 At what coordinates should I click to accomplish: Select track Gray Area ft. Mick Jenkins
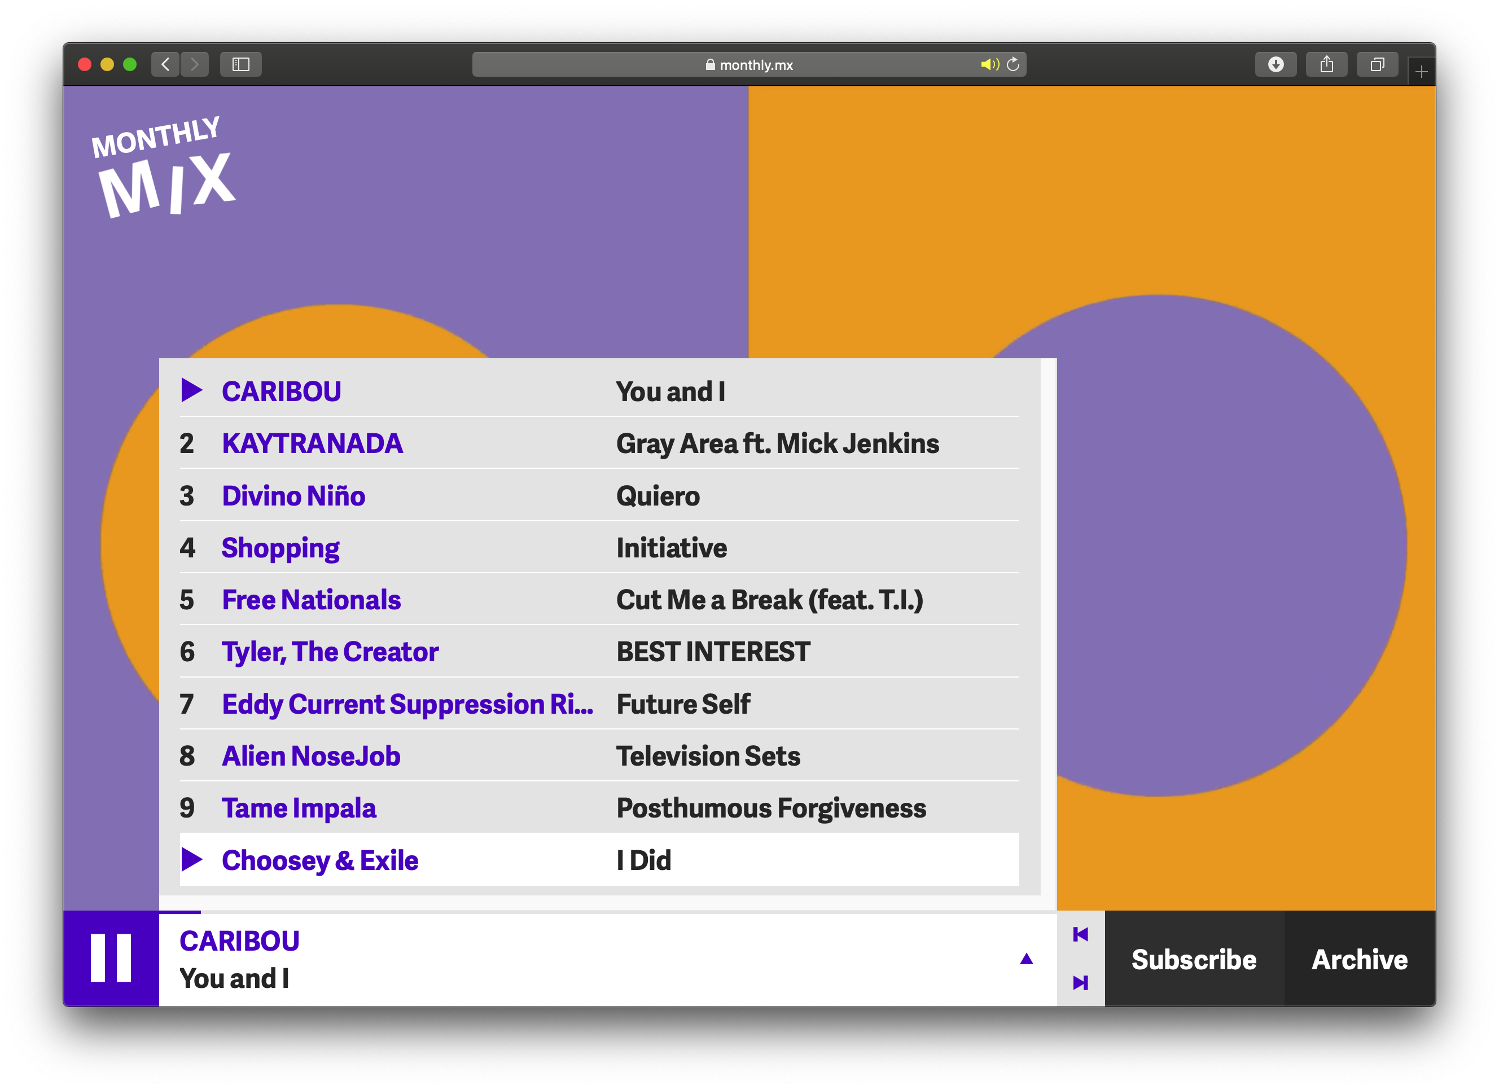(777, 443)
